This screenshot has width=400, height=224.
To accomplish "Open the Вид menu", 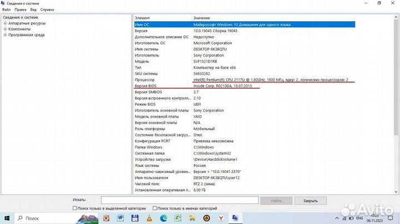I will point(33,9).
